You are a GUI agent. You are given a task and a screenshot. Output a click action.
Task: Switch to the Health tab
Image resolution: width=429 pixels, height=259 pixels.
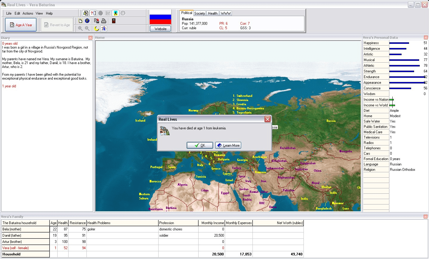213,13
